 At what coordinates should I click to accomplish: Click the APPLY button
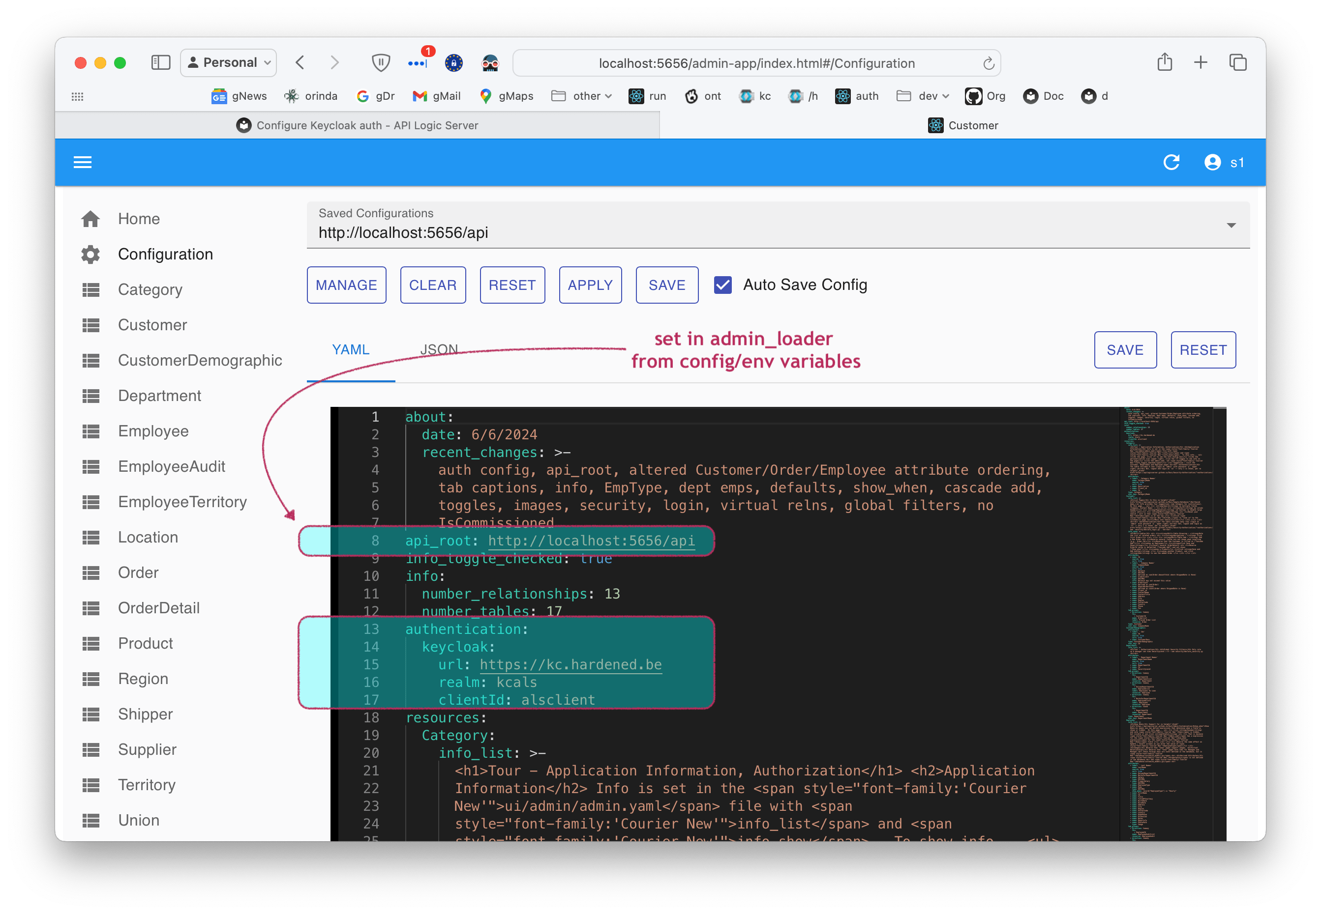pos(590,285)
